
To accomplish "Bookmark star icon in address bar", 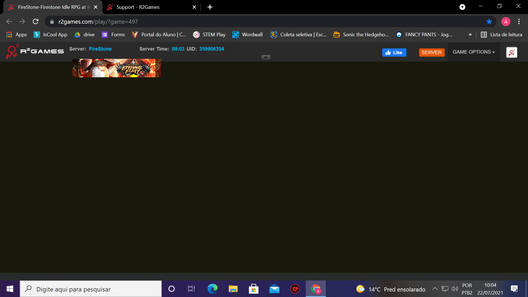I will coord(489,21).
